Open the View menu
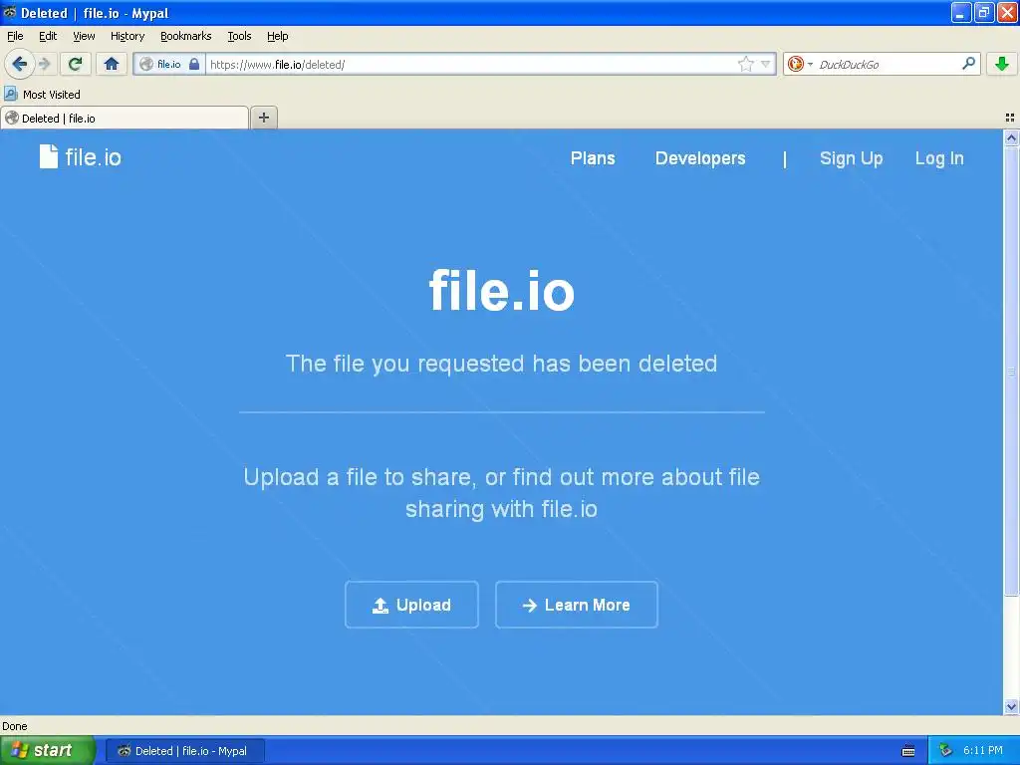Screen dimensions: 1020x765 tap(84, 36)
